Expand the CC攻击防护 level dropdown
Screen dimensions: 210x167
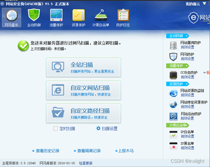coord(204,73)
